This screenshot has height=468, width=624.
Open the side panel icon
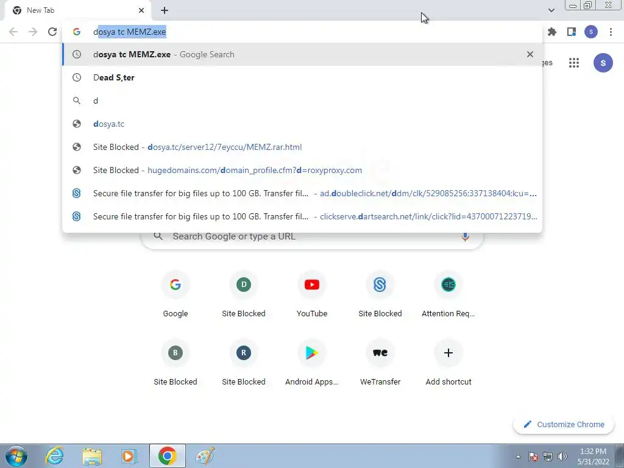point(572,32)
